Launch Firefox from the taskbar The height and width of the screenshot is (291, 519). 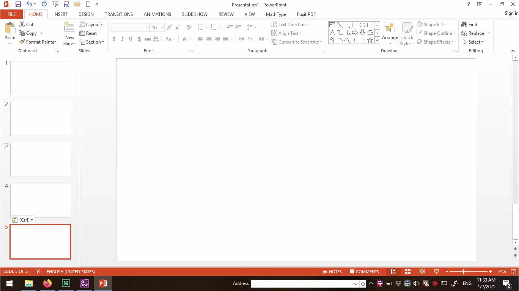[x=47, y=283]
